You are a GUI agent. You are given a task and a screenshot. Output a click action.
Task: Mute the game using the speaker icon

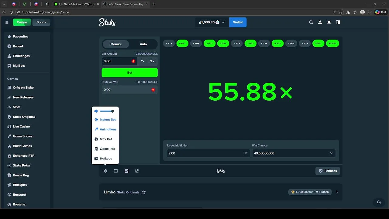(96, 111)
